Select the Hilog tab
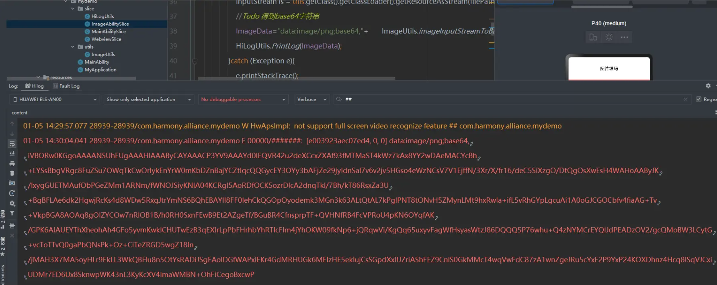The width and height of the screenshot is (717, 285). 35,86
